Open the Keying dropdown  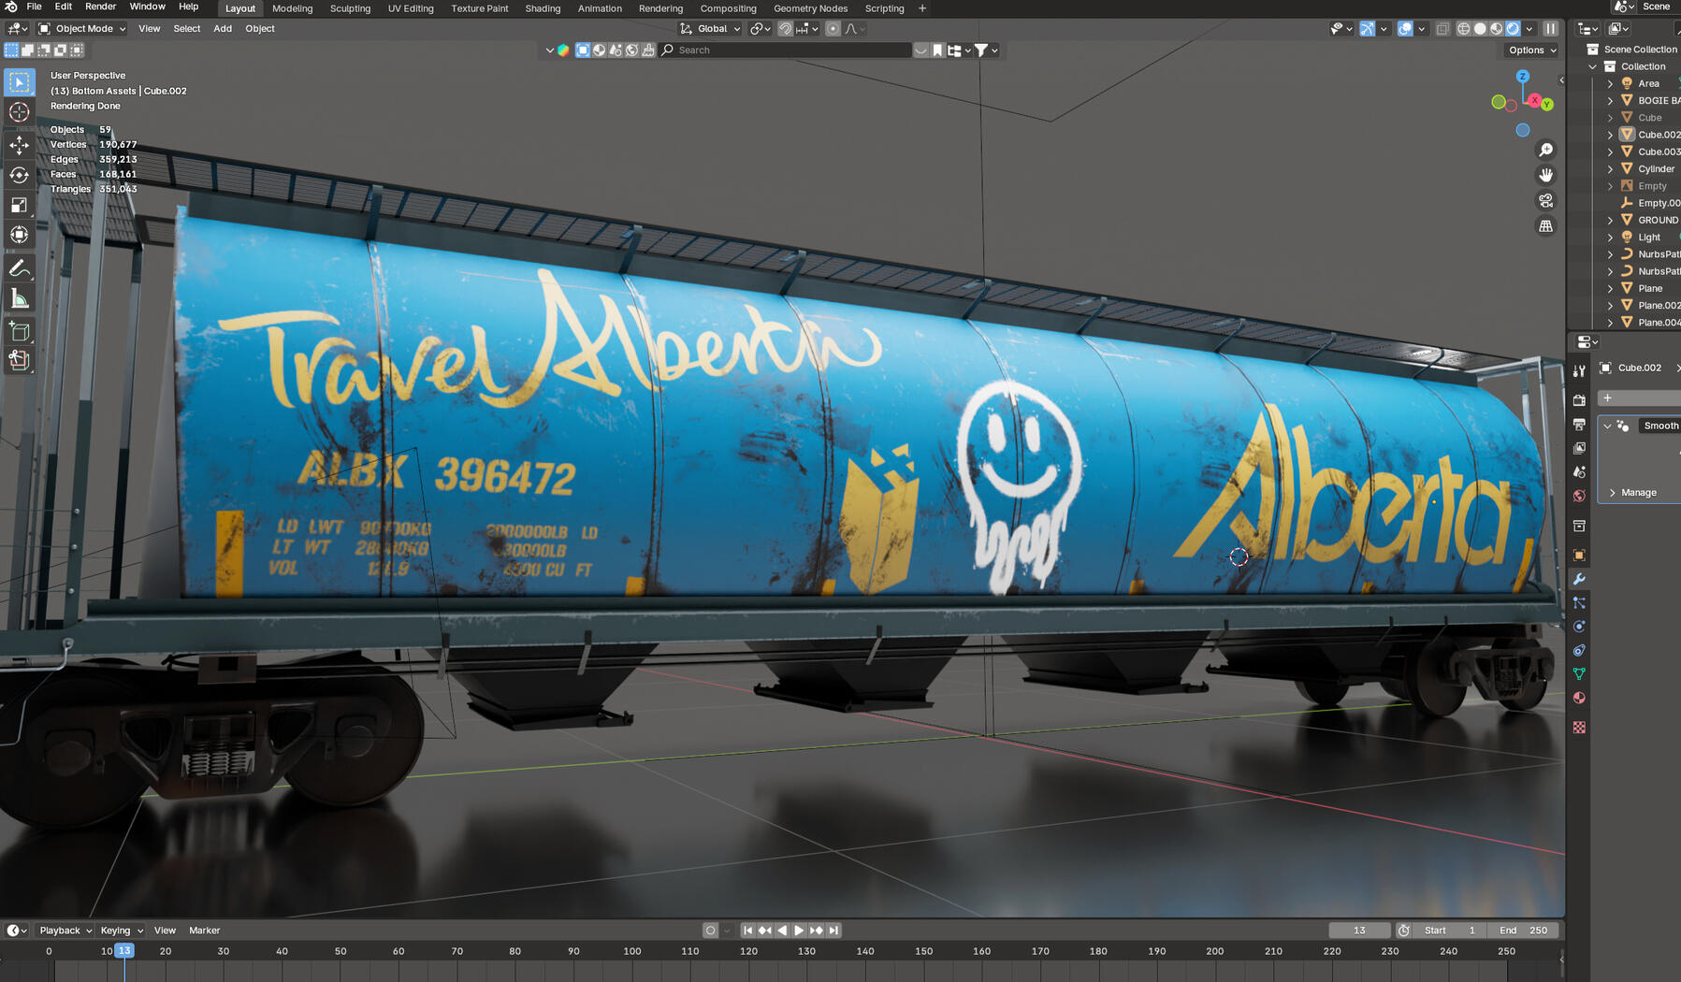pyautogui.click(x=121, y=931)
